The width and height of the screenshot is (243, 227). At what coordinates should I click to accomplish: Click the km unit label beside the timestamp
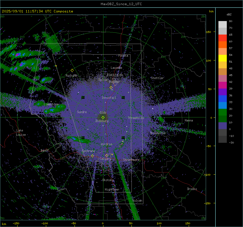click(211, 11)
